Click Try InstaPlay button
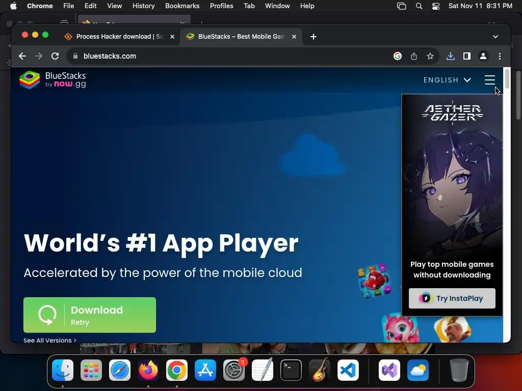This screenshot has width=522, height=391. (x=452, y=298)
